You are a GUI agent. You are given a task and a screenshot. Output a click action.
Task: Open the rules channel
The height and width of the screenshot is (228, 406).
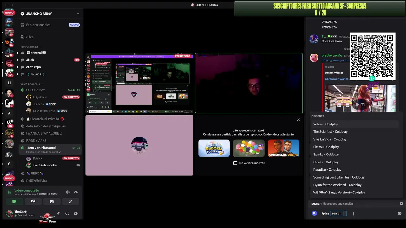click(50, 37)
